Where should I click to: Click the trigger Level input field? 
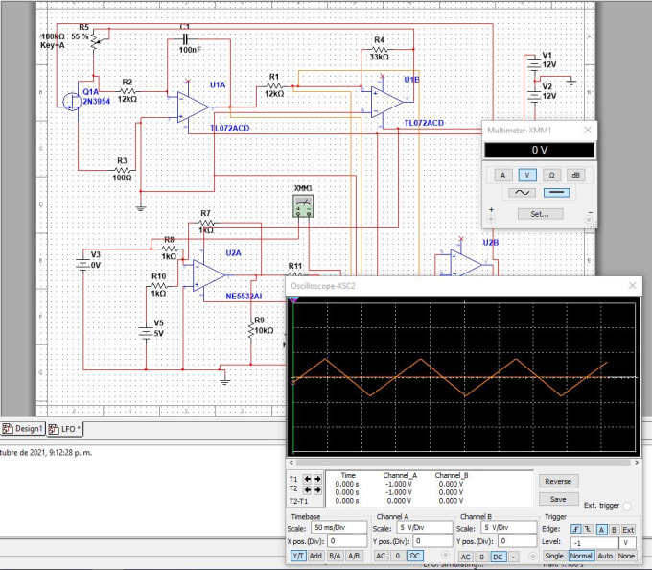[x=594, y=543]
